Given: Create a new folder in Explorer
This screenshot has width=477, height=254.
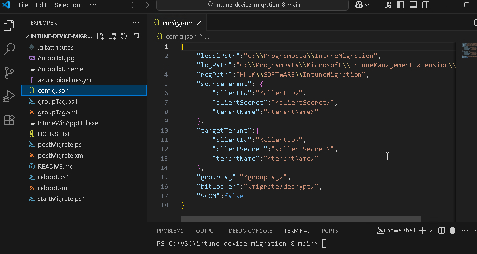Looking at the screenshot, I should (x=112, y=36).
